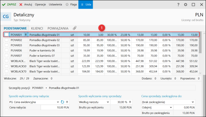This screenshot has width=206, height=117.
Task: Click the Cena nabycia 10,00 PLN field
Action: point(55,108)
